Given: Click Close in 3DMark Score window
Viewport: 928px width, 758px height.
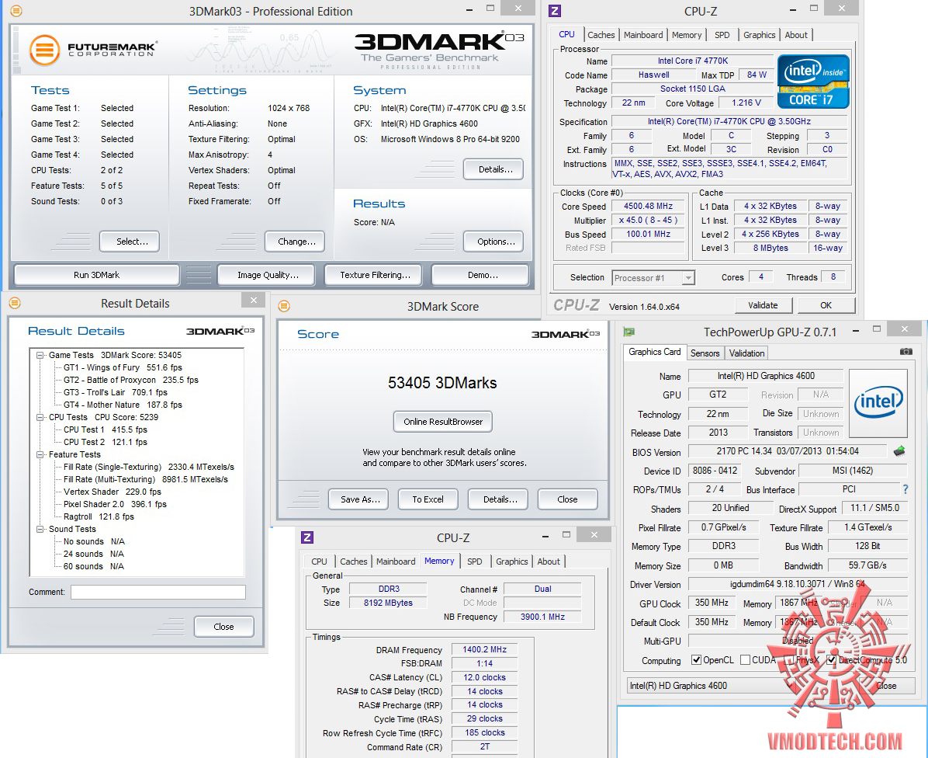Looking at the screenshot, I should click(567, 499).
